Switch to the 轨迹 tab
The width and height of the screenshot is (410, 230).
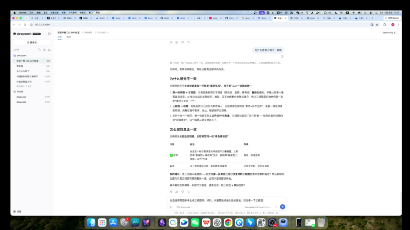(69, 37)
